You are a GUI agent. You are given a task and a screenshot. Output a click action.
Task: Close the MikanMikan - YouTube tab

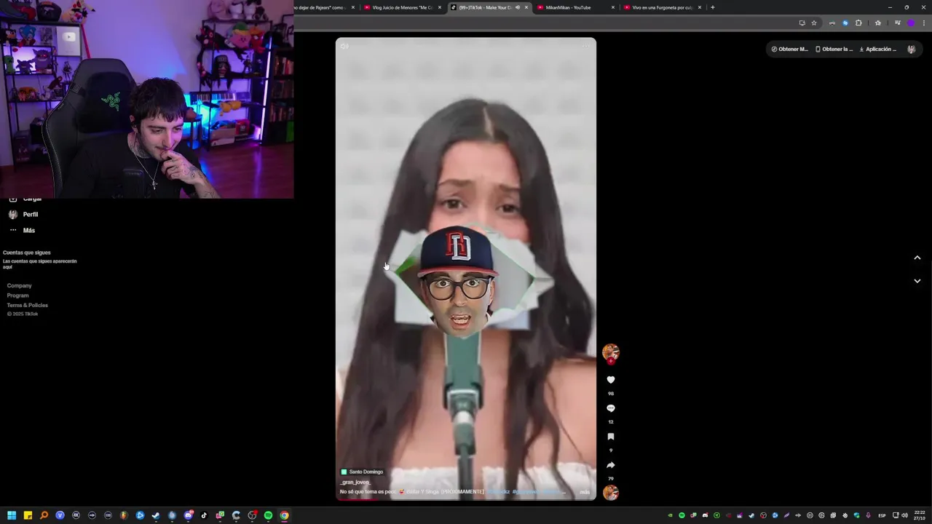pos(613,7)
